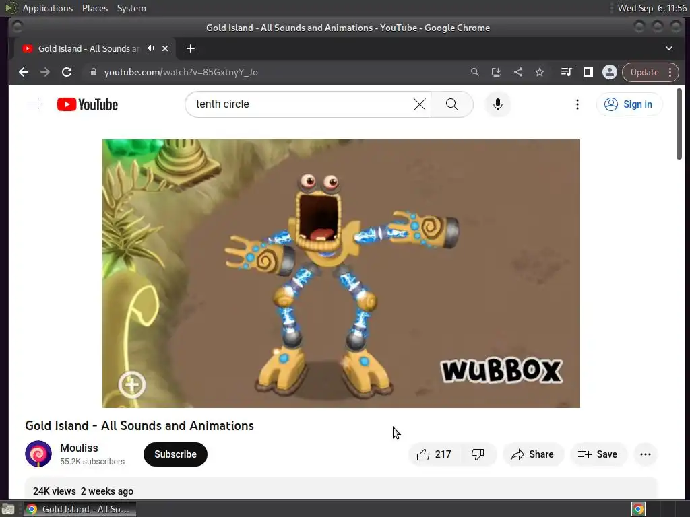Viewport: 690px width, 517px height.
Task: Open the Mouliss channel avatar
Action: tap(38, 454)
